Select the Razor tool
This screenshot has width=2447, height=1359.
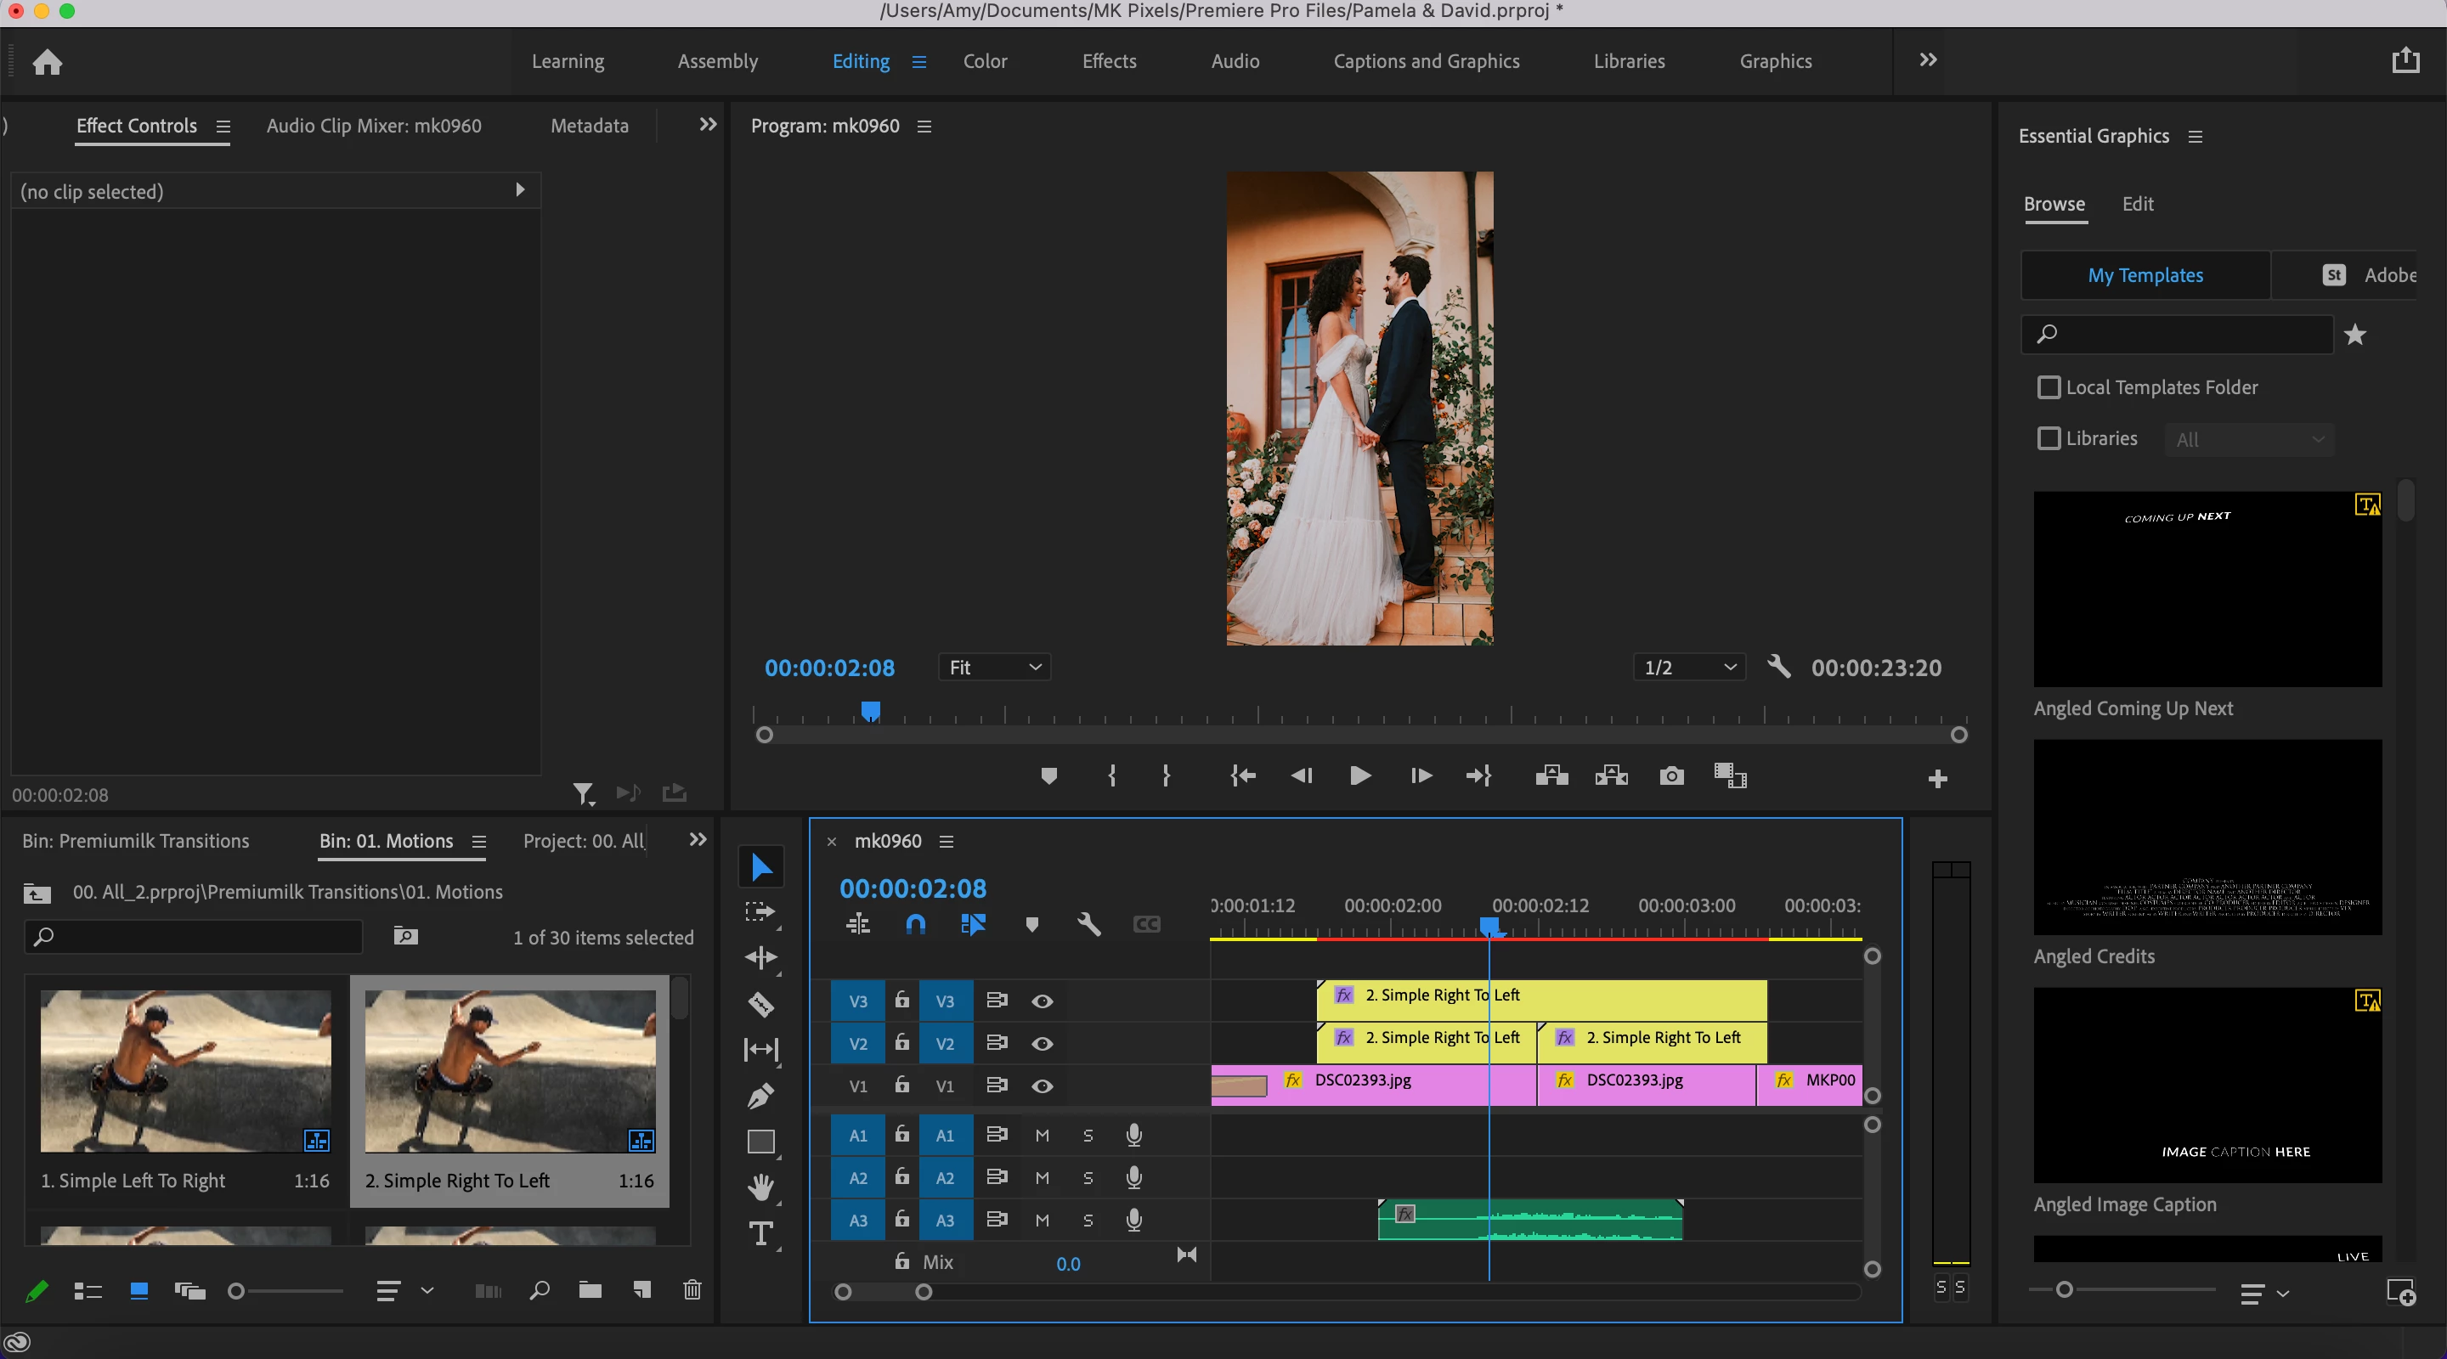pos(761,1004)
